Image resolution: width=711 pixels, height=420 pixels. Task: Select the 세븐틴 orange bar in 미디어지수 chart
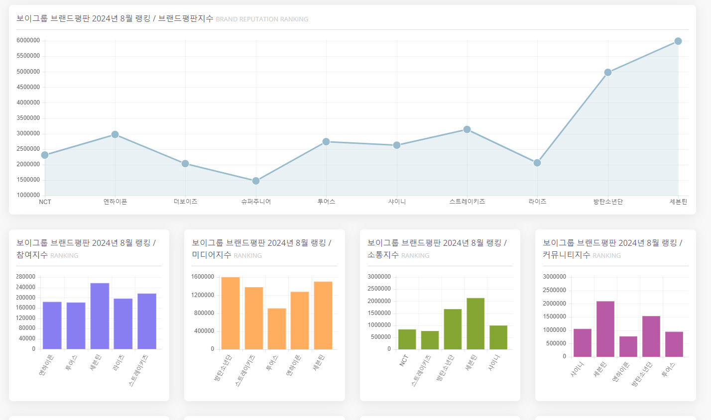coord(323,315)
